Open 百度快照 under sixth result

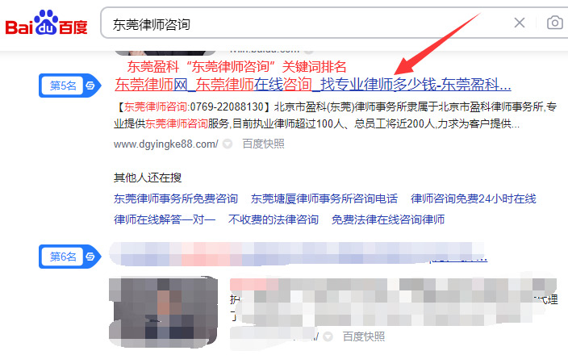tap(364, 336)
